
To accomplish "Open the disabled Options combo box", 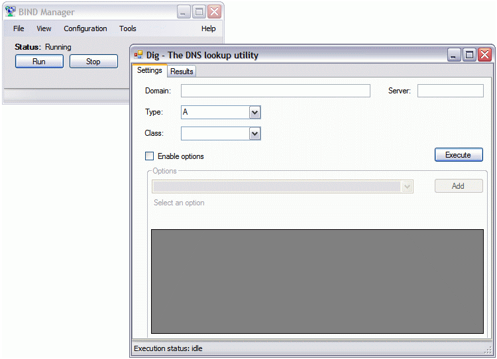I will [x=282, y=187].
